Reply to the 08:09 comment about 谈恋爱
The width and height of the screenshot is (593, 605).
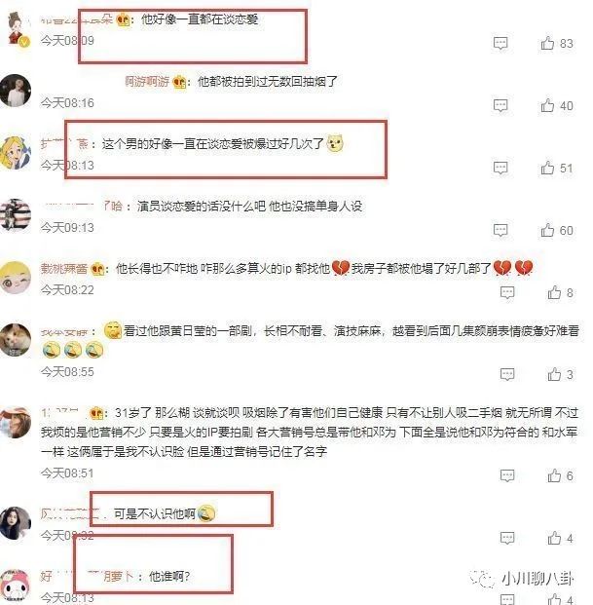point(500,43)
